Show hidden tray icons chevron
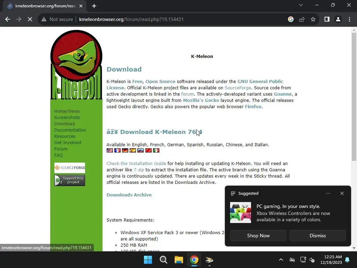Screen dimensions: 357x268 coord(281,260)
